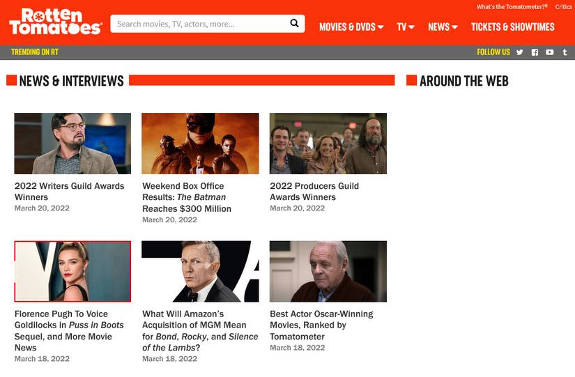Open What Will Amazon's Acquisition headline
575x377 pixels.
pyautogui.click(x=200, y=331)
